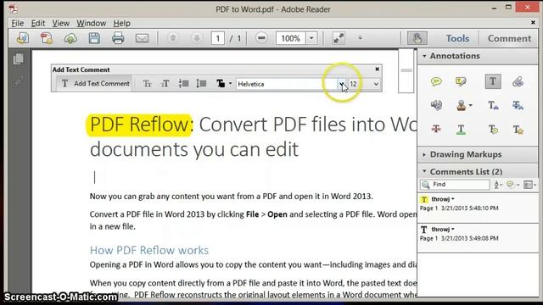Screen dimensions: 543x305
Task: Open the Window menu
Action: tap(91, 23)
